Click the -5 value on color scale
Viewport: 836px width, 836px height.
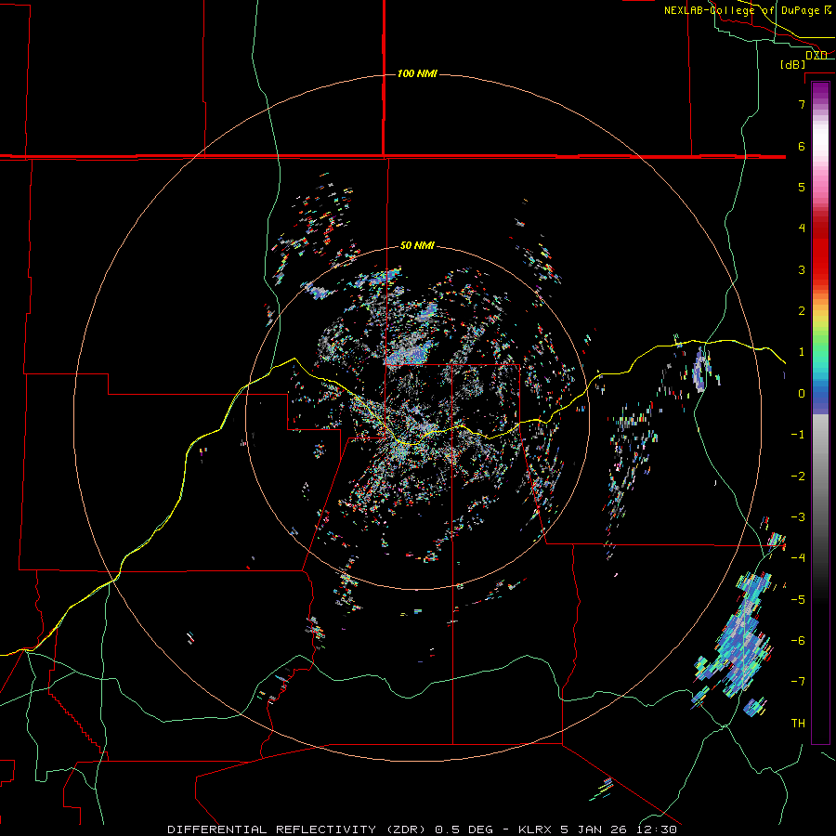[798, 600]
